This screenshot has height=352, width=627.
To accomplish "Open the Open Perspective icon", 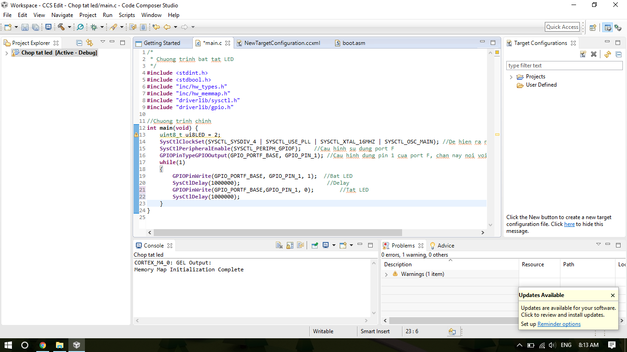I will (593, 27).
